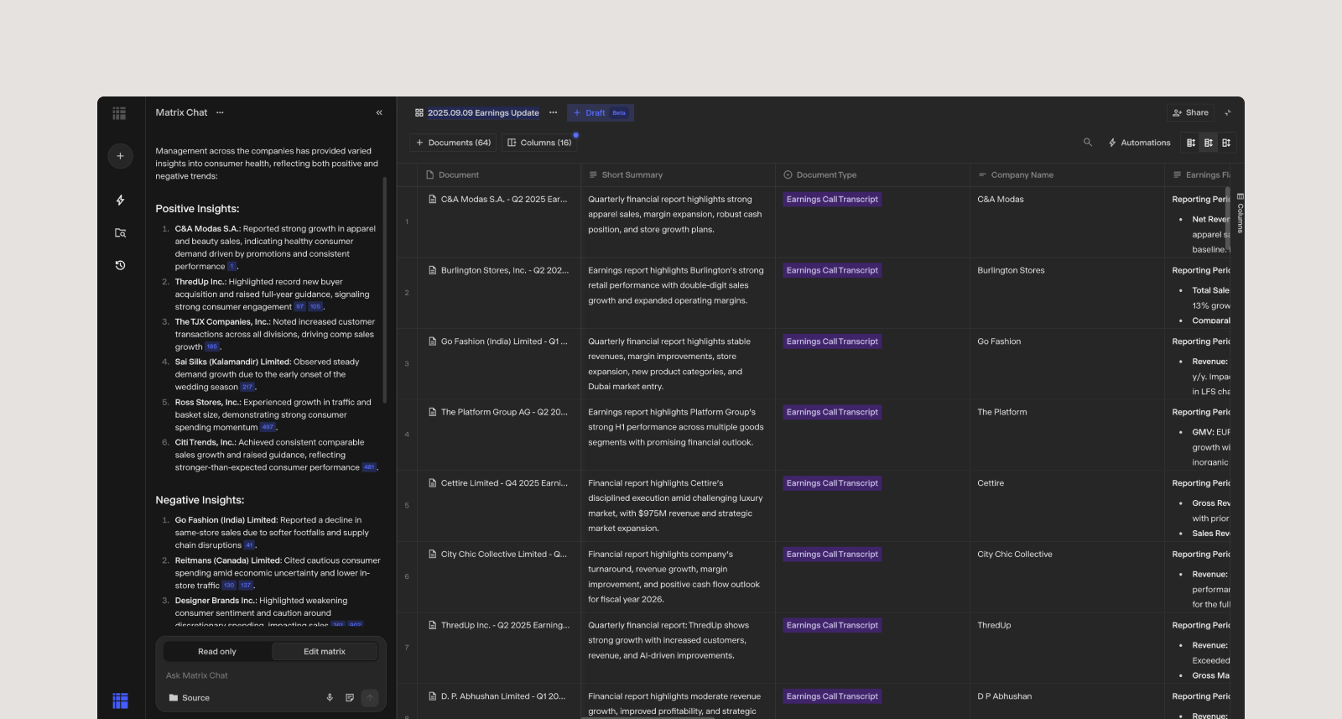Focus the Ask Matrix Chat input

pos(271,675)
